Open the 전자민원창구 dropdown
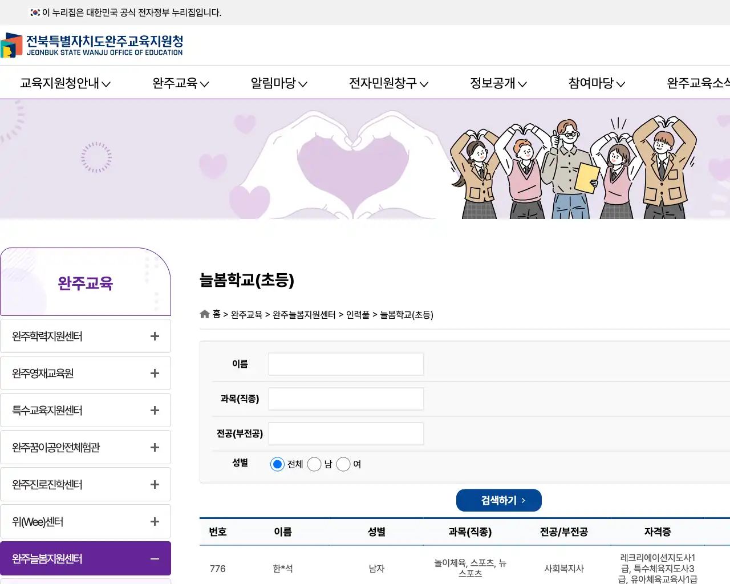730x584 pixels. (x=388, y=83)
